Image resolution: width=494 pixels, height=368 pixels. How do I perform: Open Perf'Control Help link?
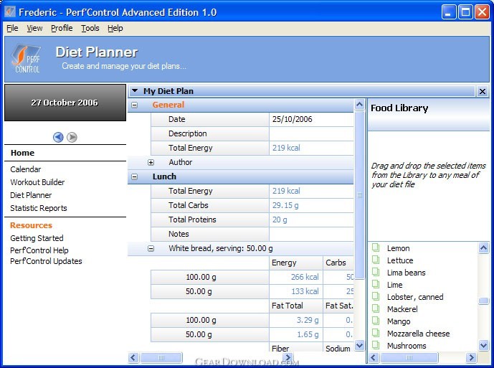(39, 250)
